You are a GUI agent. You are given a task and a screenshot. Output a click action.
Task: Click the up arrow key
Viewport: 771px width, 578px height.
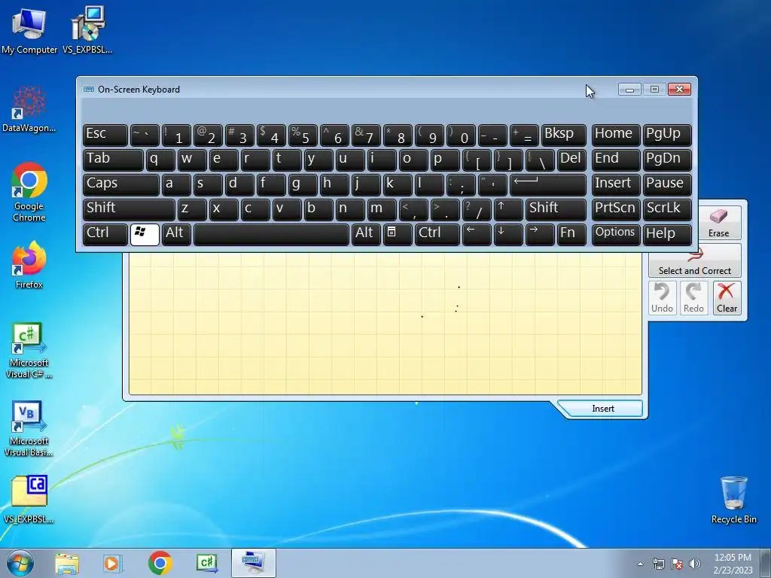(x=508, y=210)
